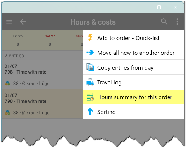The image size is (186, 150).
Task: Choose Move all new to another order
Action: coord(133,53)
